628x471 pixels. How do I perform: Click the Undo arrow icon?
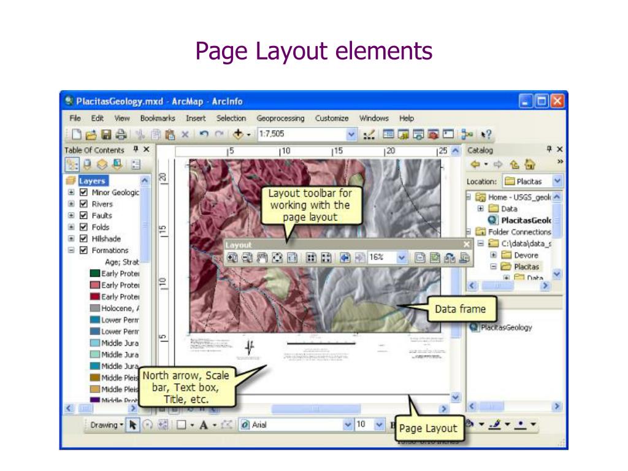coord(204,134)
